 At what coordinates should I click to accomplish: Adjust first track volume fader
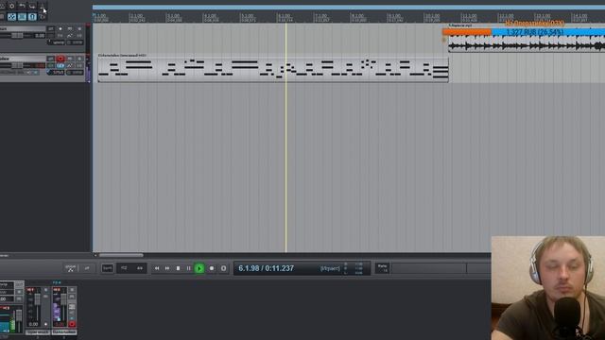point(17,36)
